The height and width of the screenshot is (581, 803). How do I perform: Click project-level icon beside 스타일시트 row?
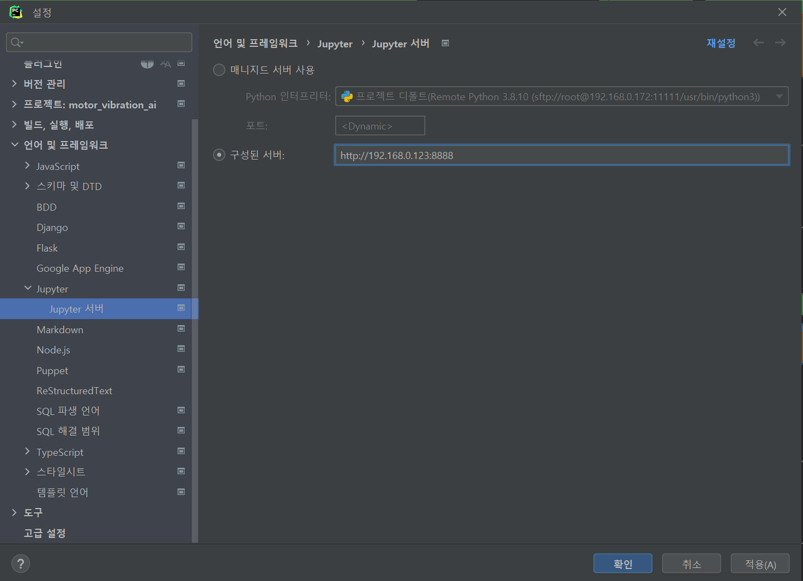pyautogui.click(x=181, y=471)
